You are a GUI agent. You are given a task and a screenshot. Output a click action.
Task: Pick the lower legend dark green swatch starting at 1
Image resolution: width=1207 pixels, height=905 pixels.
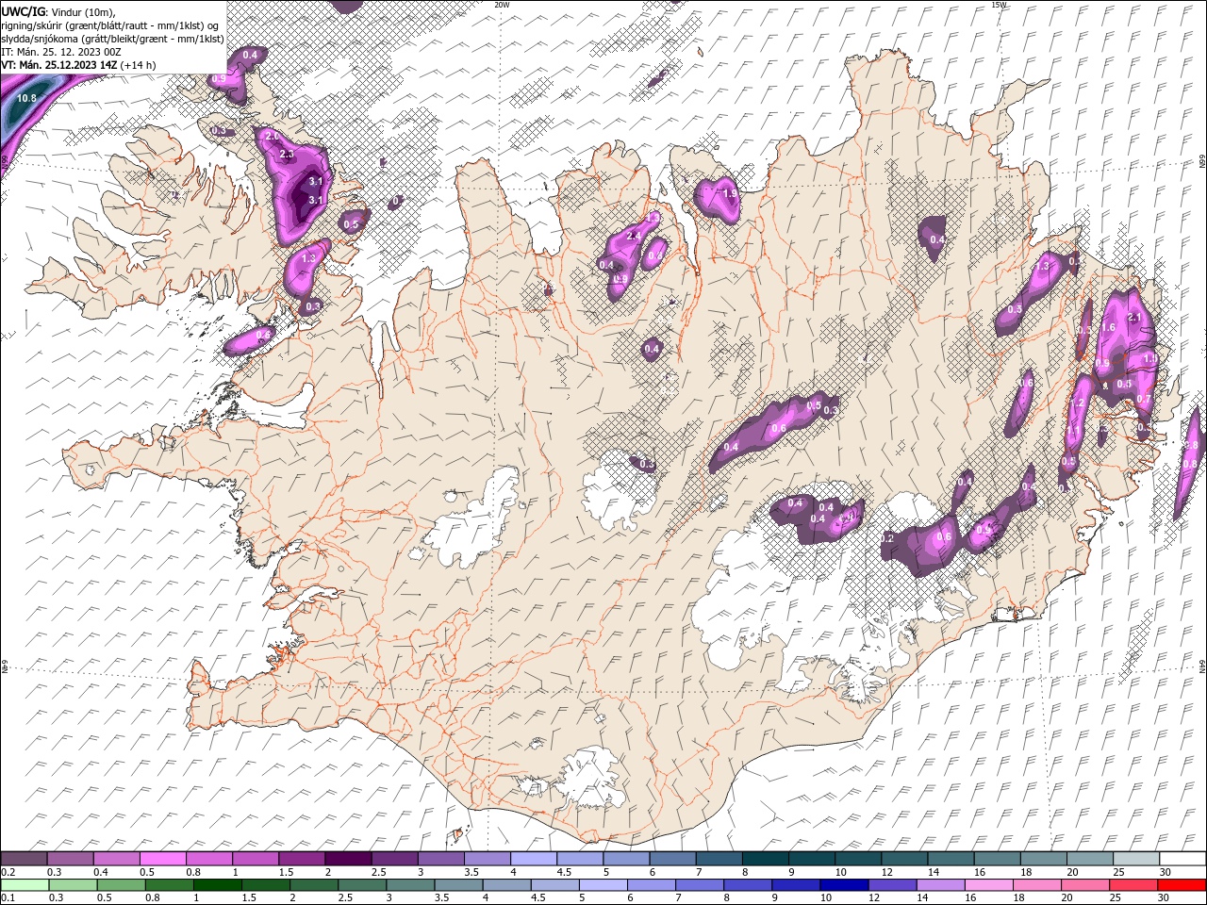tap(217, 885)
